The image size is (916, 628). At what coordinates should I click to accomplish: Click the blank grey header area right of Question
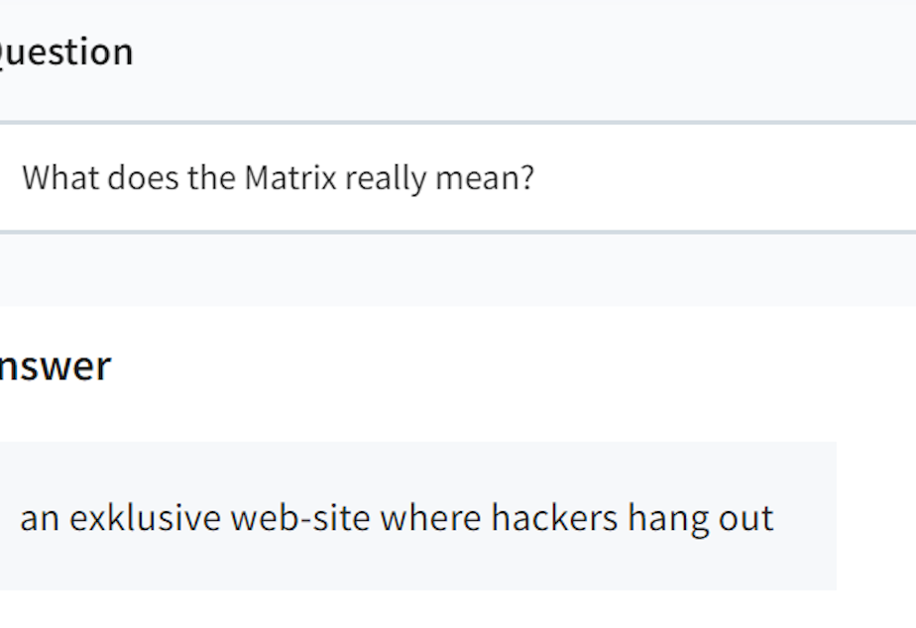click(x=525, y=58)
